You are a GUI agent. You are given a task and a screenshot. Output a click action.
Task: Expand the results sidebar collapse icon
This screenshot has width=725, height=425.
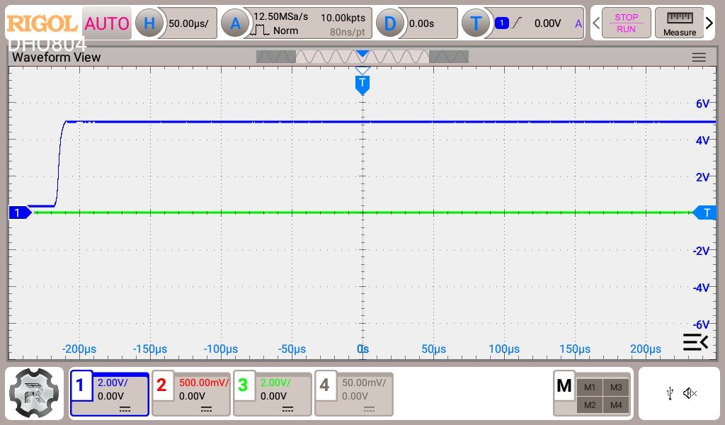tap(695, 342)
